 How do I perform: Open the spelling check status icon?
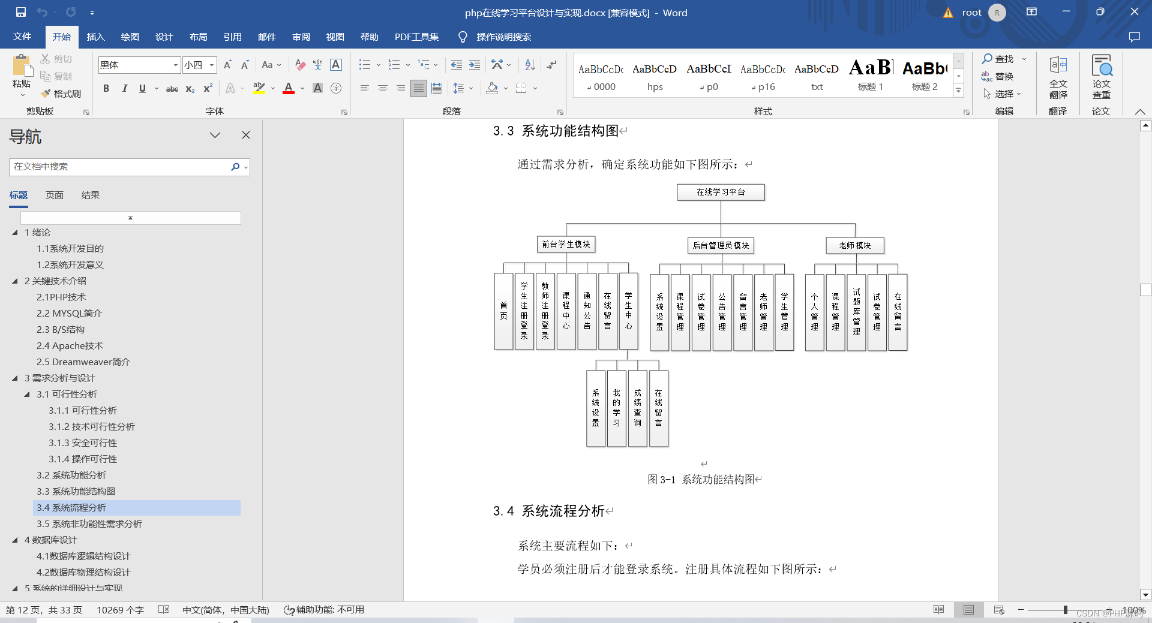[x=164, y=610]
